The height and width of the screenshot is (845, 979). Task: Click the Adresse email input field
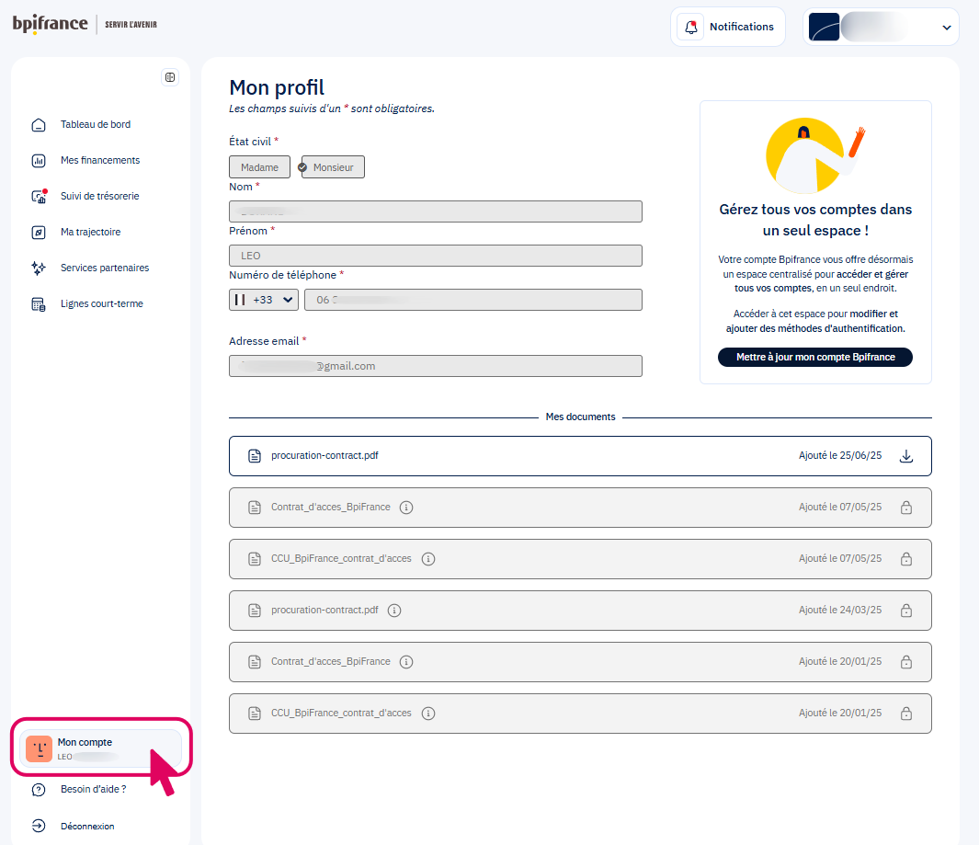pos(436,366)
